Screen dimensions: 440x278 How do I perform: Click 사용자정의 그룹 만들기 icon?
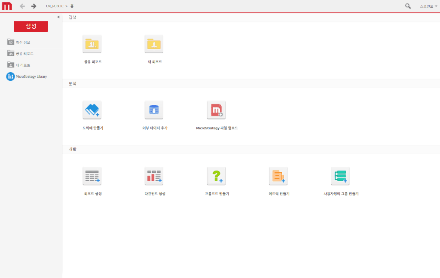point(340,176)
